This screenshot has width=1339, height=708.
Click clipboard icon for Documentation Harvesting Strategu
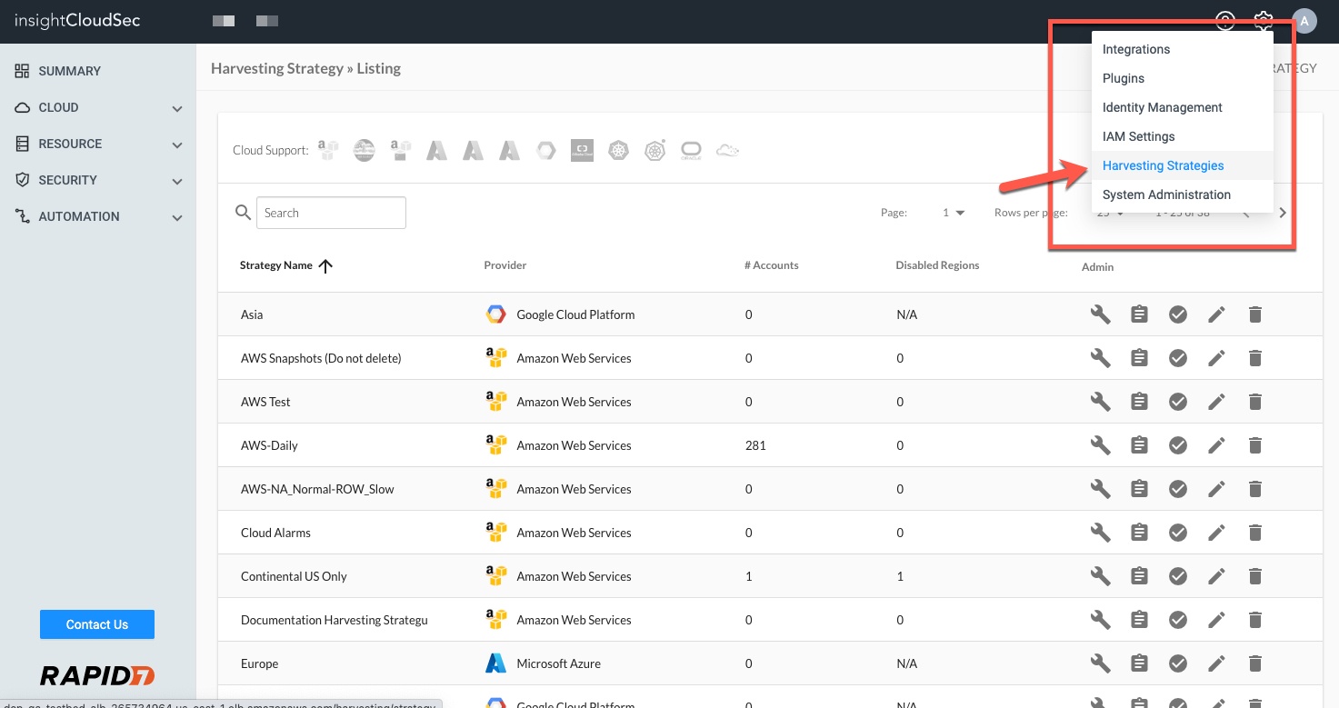pyautogui.click(x=1139, y=620)
